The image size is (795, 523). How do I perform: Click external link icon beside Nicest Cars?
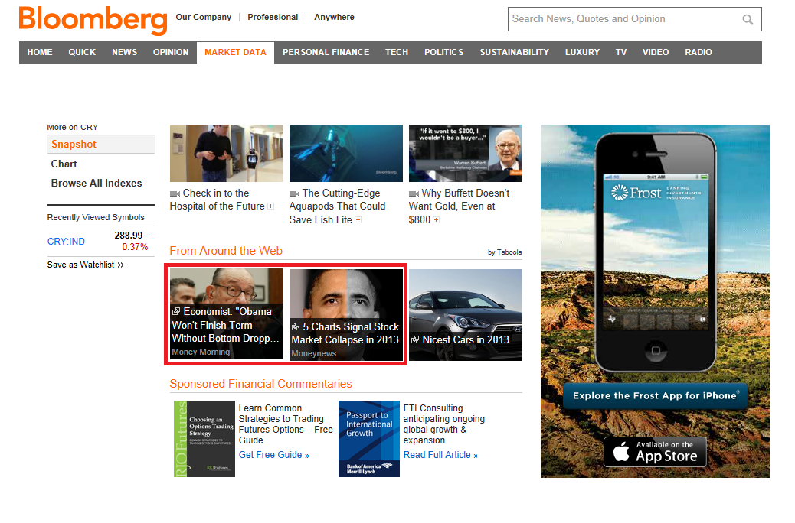[415, 339]
